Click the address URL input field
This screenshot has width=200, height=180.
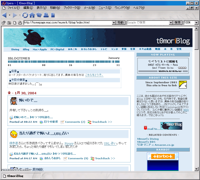pos(68,23)
